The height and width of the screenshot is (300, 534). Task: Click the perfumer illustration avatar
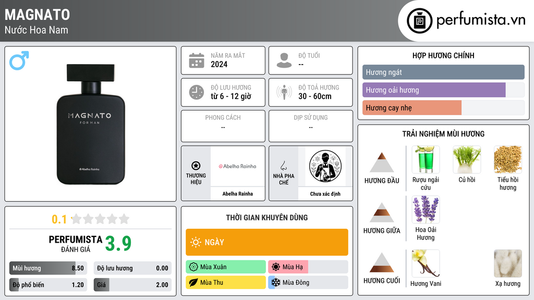(x=325, y=166)
